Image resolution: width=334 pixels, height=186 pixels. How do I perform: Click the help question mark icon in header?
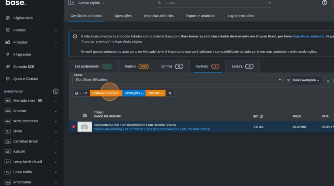pyautogui.click(x=324, y=3)
